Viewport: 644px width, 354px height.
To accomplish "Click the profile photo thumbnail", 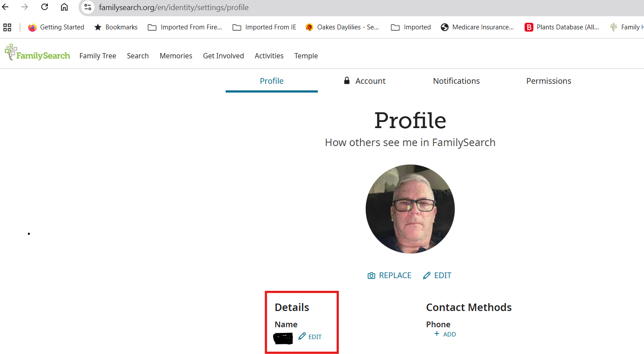I will pyautogui.click(x=410, y=209).
